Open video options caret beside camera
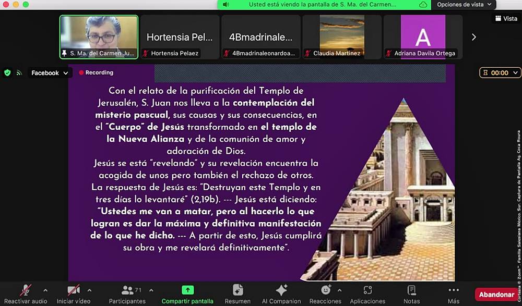522x306 pixels. coord(89,290)
